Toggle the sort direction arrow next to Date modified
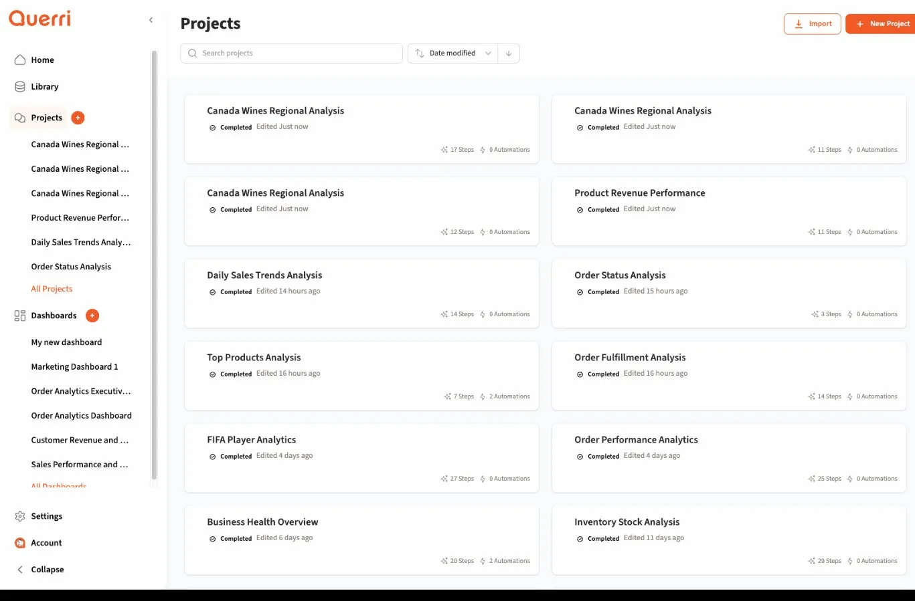This screenshot has height=601, width=915. pos(509,53)
